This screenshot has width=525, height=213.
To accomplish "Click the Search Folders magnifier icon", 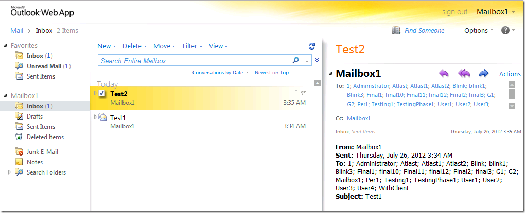I will pyautogui.click(x=19, y=172).
